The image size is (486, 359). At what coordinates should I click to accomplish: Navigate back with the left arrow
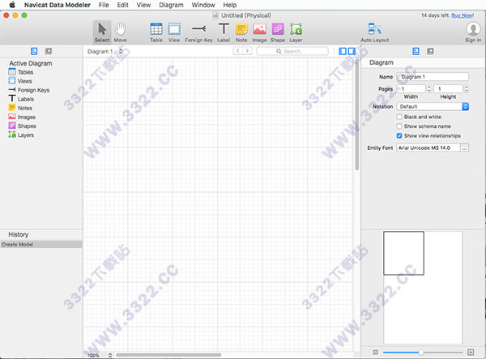[x=238, y=51]
